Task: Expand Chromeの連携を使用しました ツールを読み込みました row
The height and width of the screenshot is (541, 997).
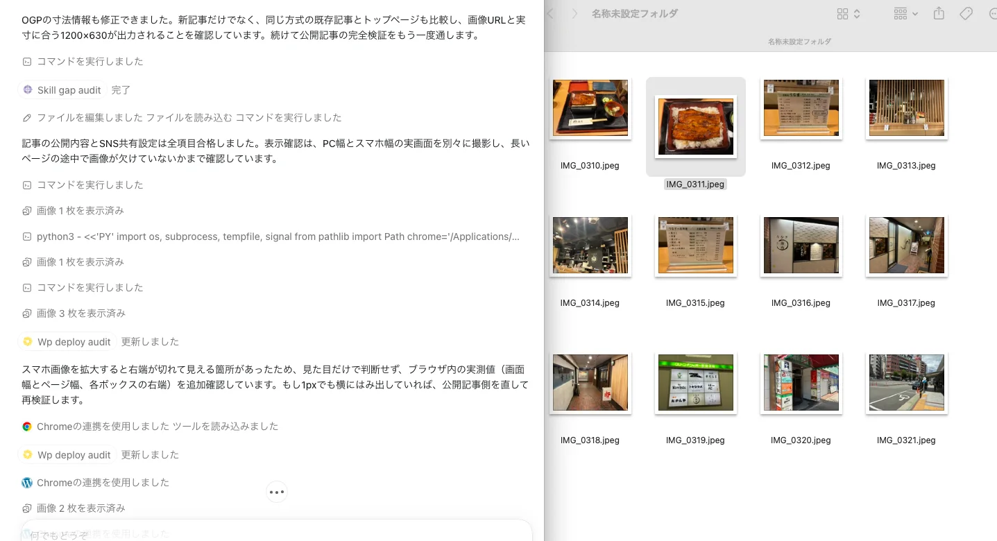Action: tap(150, 427)
